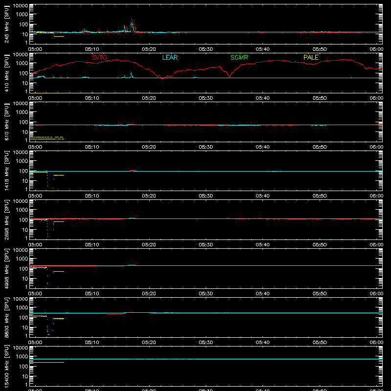
Task: Click 05:20 tick under the 245 MHz panel
Action: (x=149, y=49)
